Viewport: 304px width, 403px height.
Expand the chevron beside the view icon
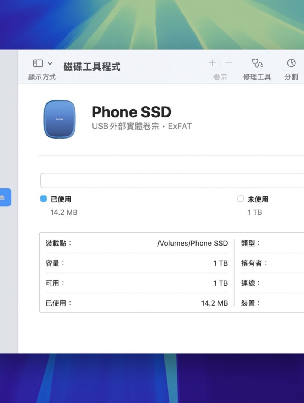pyautogui.click(x=50, y=63)
